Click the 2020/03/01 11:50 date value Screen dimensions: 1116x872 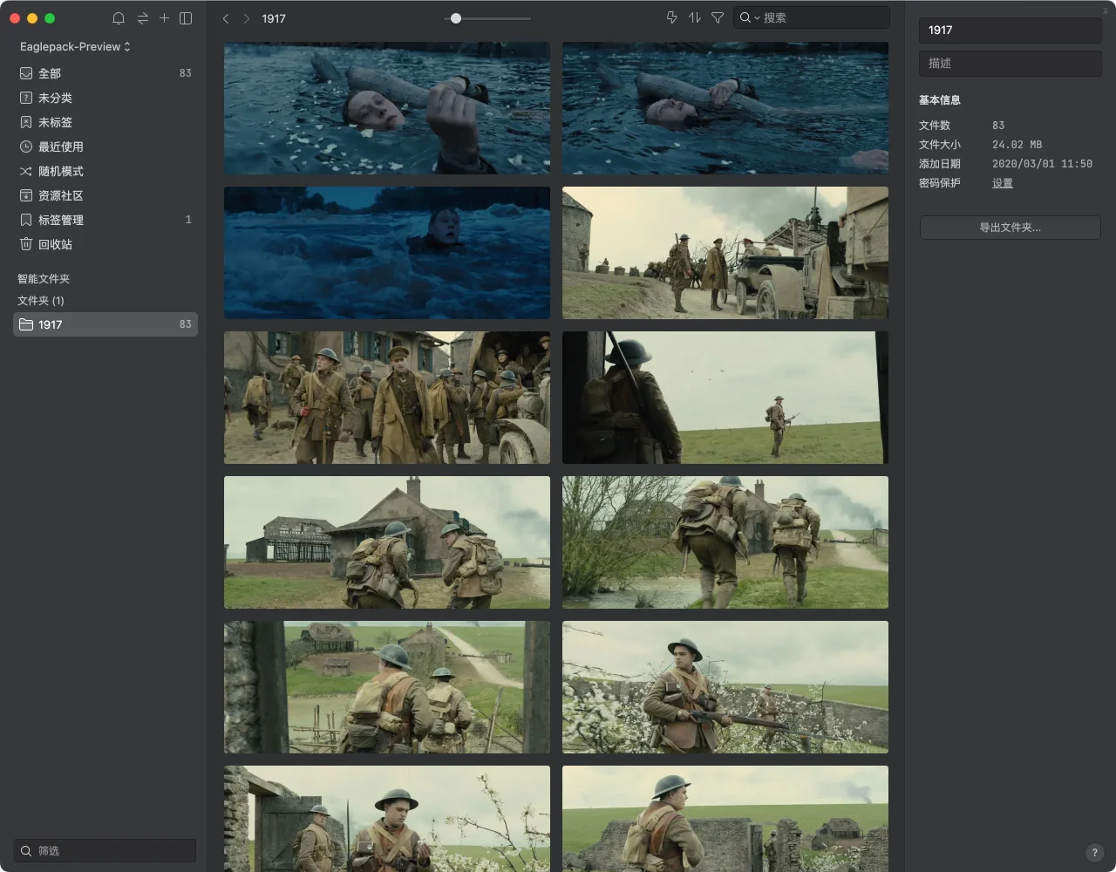pyautogui.click(x=1042, y=164)
